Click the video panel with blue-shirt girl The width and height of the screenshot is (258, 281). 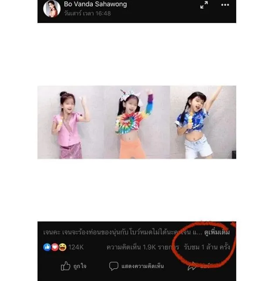(203, 122)
